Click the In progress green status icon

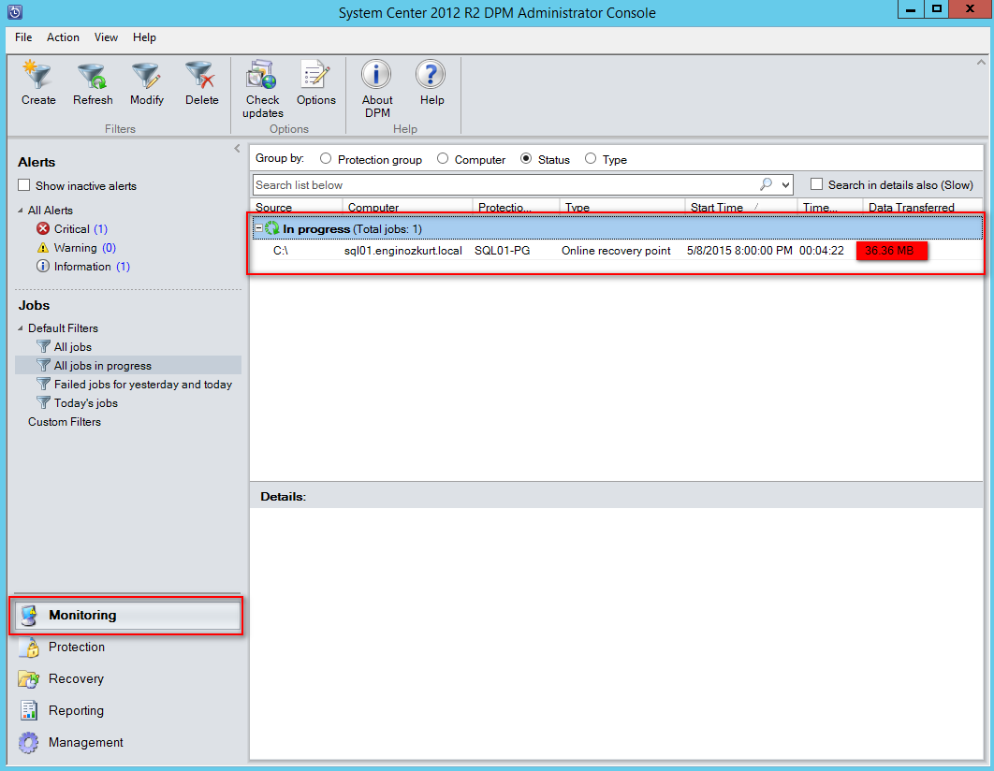point(272,228)
